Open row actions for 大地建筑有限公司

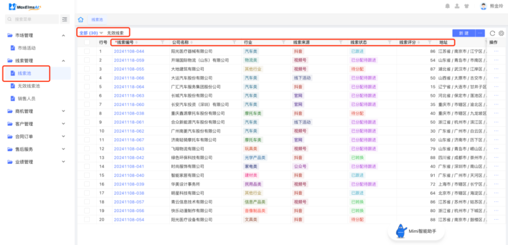496,69
